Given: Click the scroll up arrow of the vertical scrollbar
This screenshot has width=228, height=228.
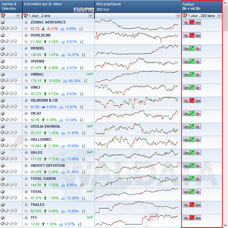Looking at the screenshot, I should [x=226, y=3].
